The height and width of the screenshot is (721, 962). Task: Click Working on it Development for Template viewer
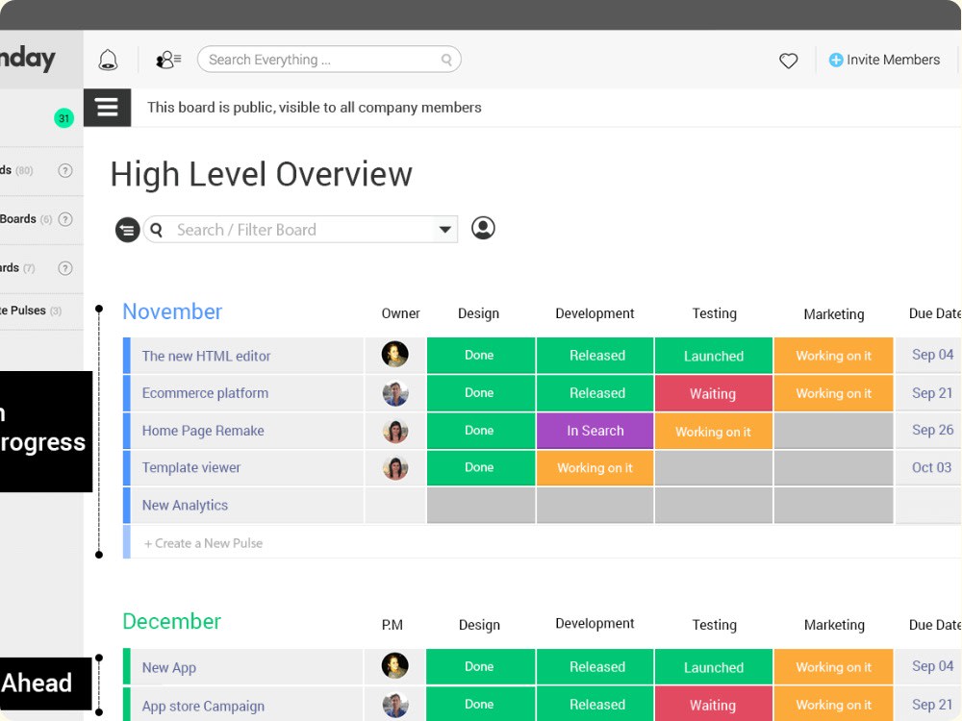point(595,468)
